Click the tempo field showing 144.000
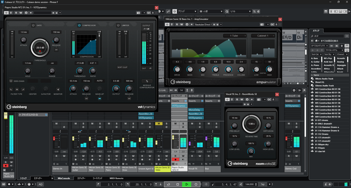Viewport: 351px width, 188px height. coord(250,185)
